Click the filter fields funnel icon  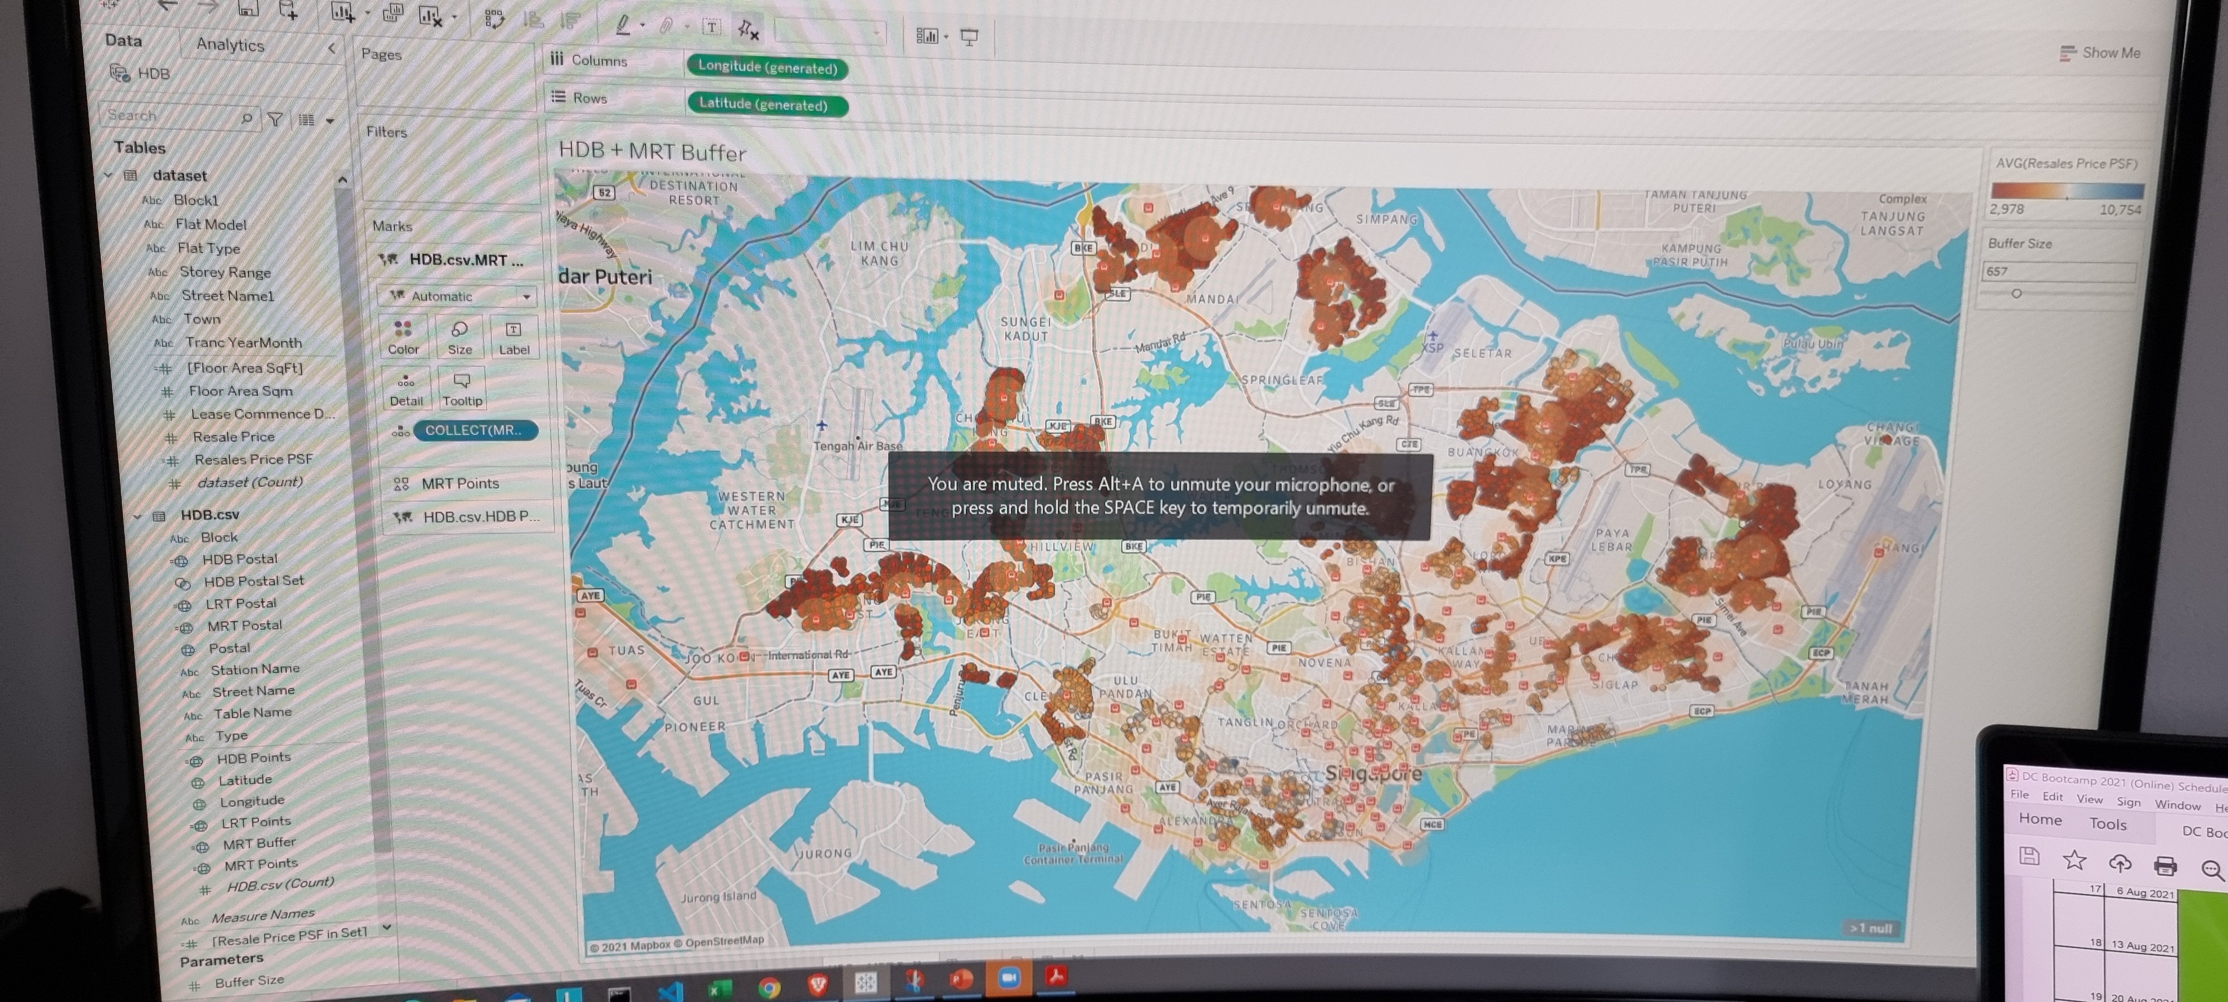coord(275,119)
